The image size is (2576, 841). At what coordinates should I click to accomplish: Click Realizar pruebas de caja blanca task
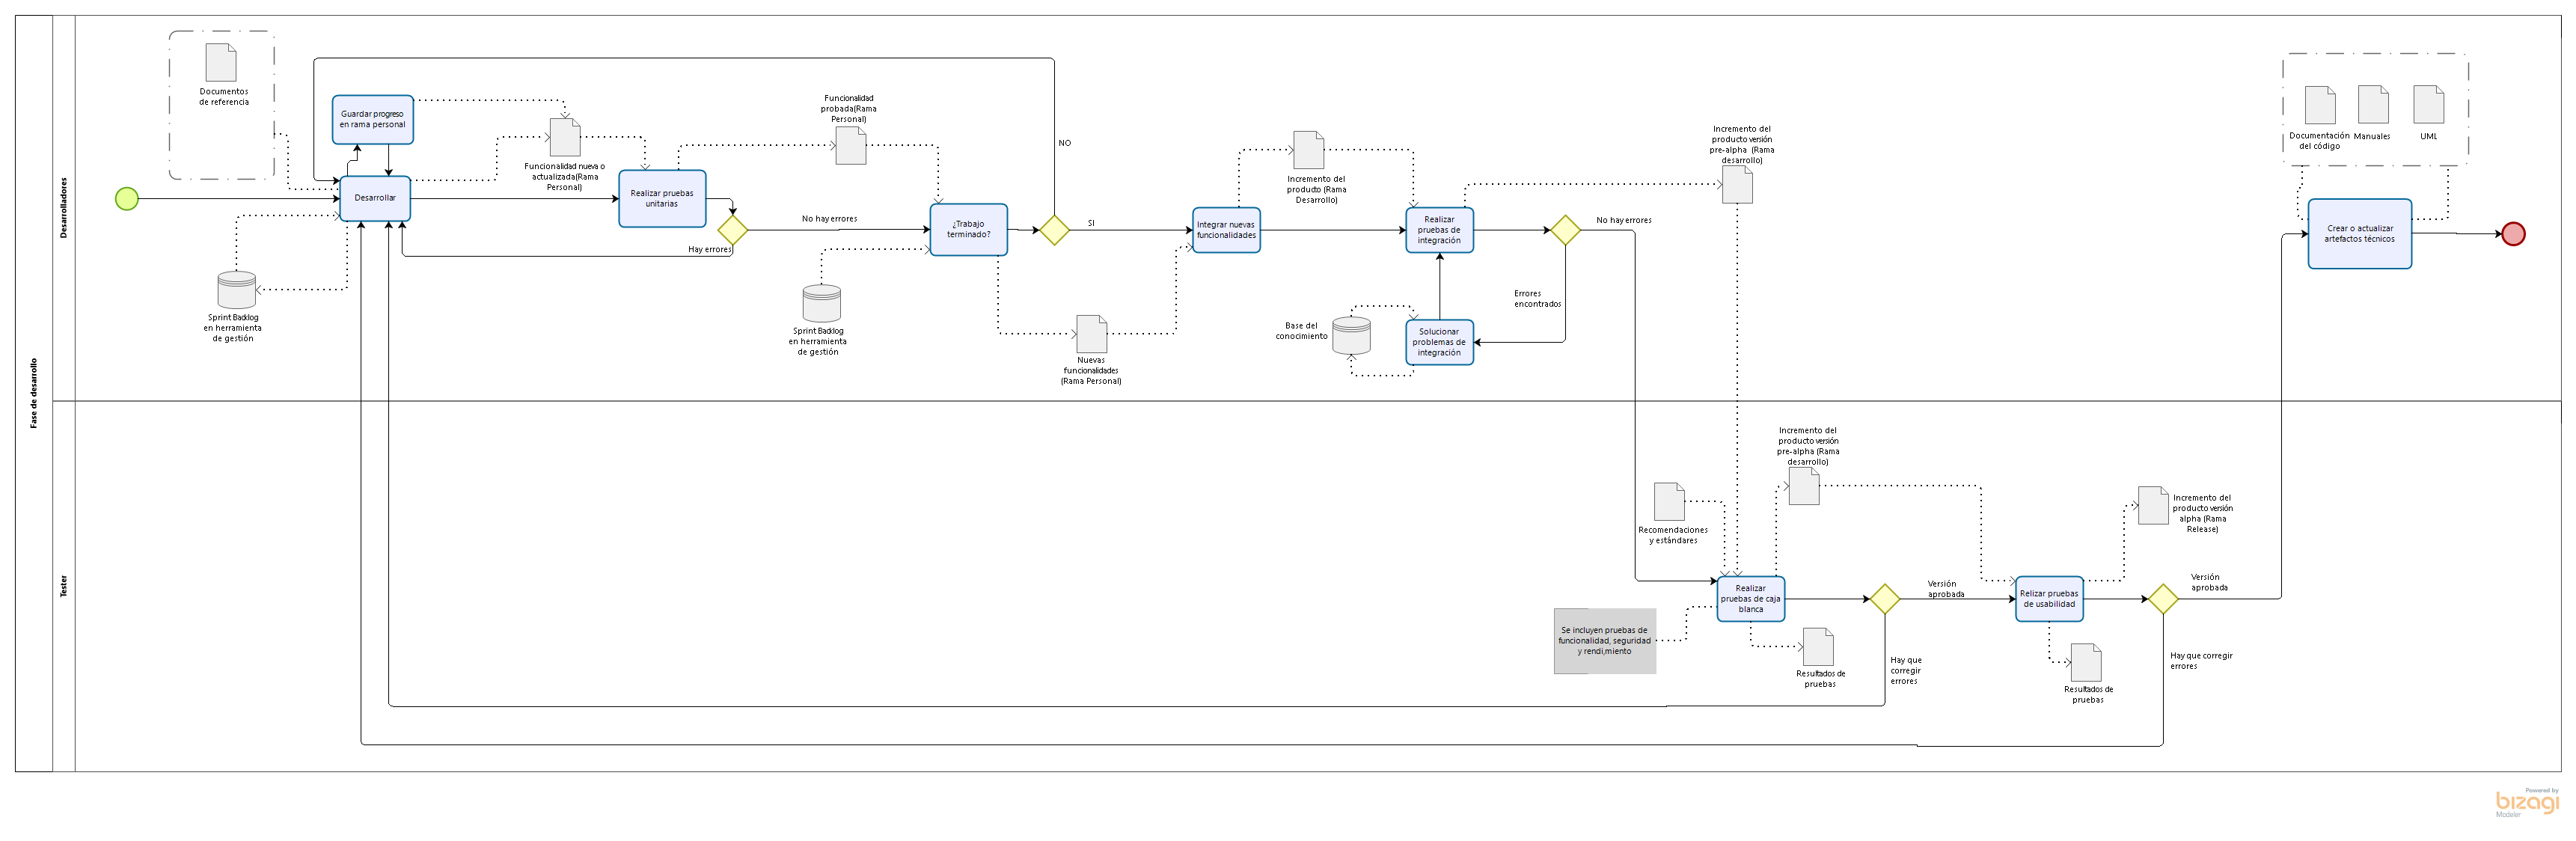(x=1750, y=599)
